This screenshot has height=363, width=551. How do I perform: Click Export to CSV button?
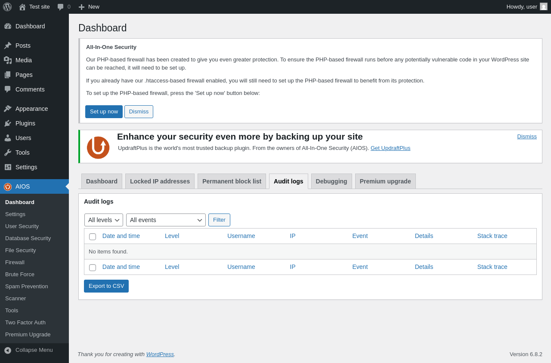tap(106, 286)
